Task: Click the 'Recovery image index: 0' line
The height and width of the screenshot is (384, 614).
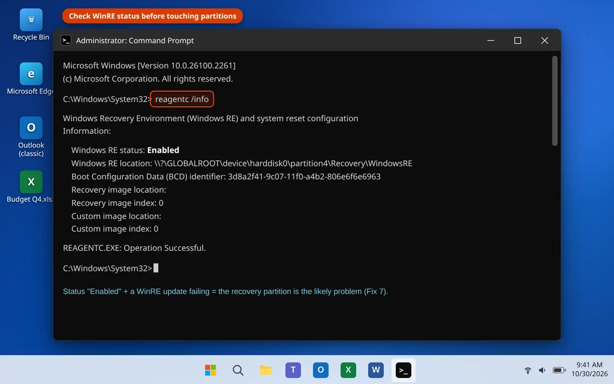Action: (117, 203)
